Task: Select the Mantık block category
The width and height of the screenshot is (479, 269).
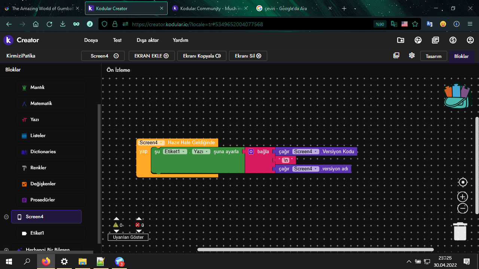Action: [51, 87]
